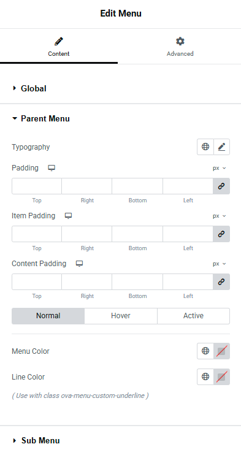This screenshot has height=455, width=241.
Task: Open px unit dropdown for Padding
Action: point(219,168)
